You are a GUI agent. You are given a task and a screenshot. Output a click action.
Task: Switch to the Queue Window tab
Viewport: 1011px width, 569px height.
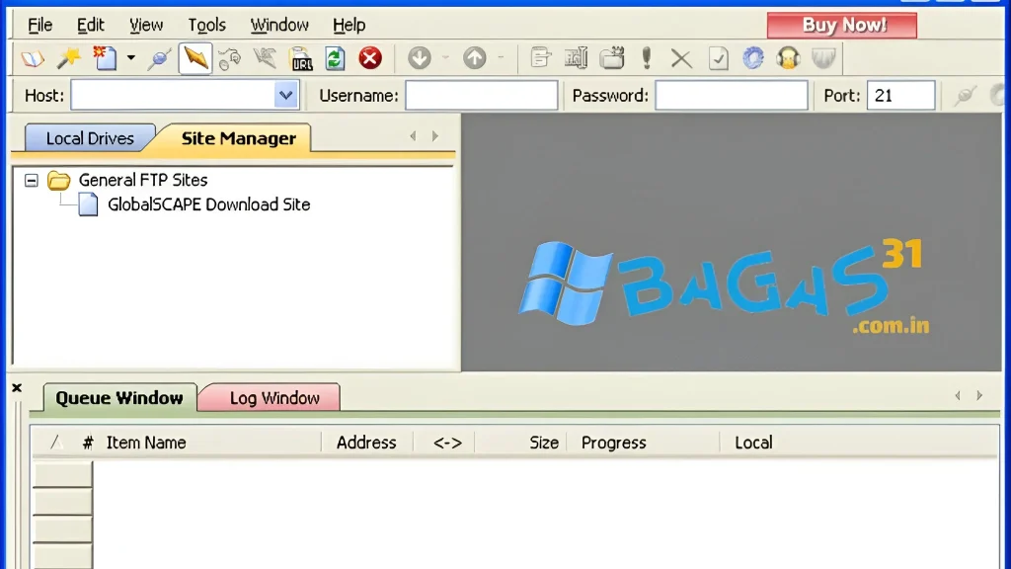pyautogui.click(x=119, y=398)
